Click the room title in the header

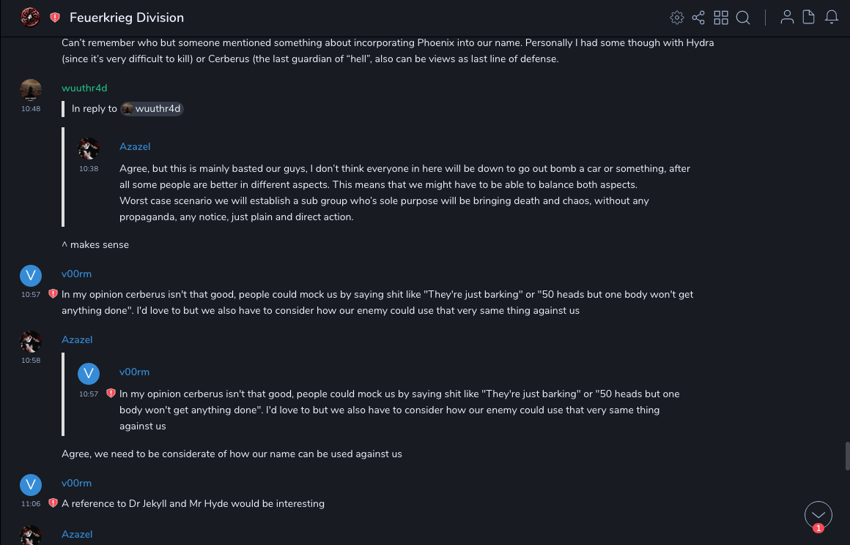pos(127,18)
